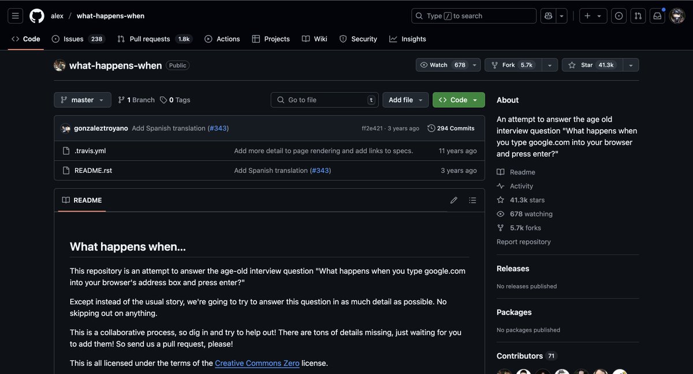Image resolution: width=693 pixels, height=374 pixels.
Task: Open the create new plus menu
Action: pyautogui.click(x=593, y=16)
